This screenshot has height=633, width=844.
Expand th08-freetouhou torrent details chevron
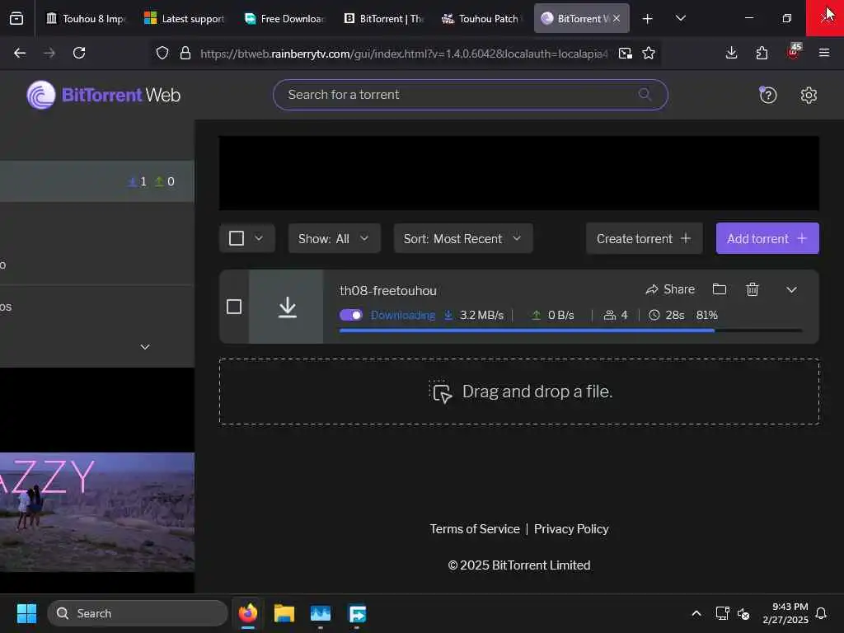[x=790, y=289]
